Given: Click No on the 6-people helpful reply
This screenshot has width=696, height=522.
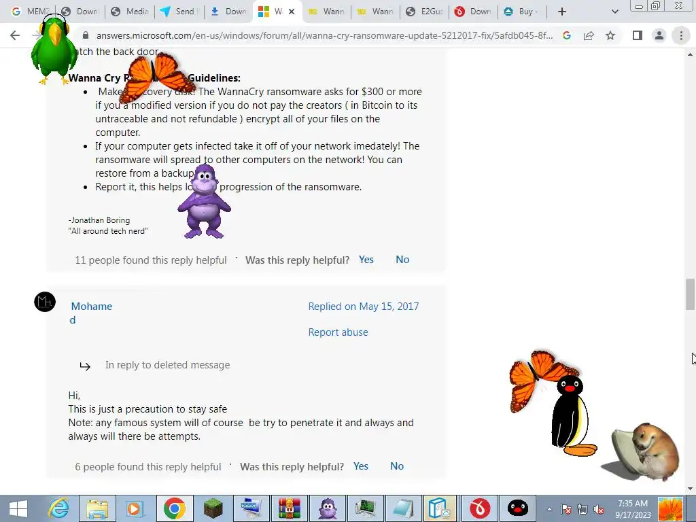Looking at the screenshot, I should (x=397, y=466).
